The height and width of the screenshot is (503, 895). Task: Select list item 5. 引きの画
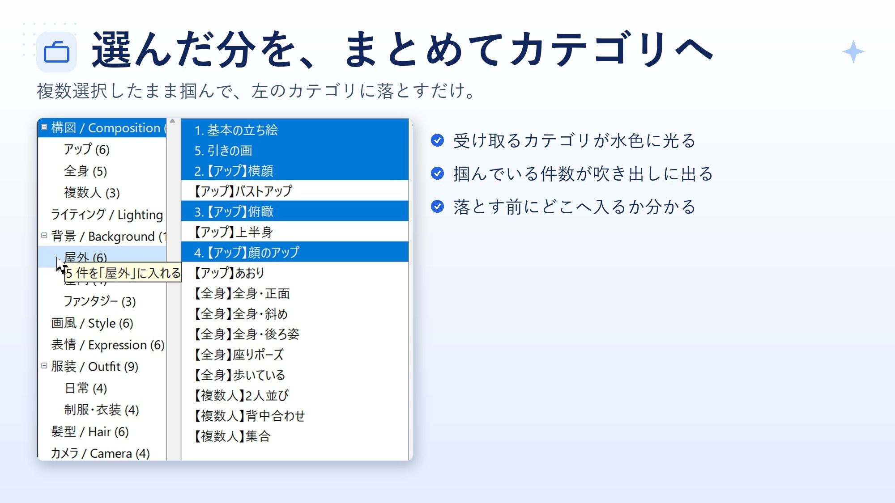[x=295, y=151]
